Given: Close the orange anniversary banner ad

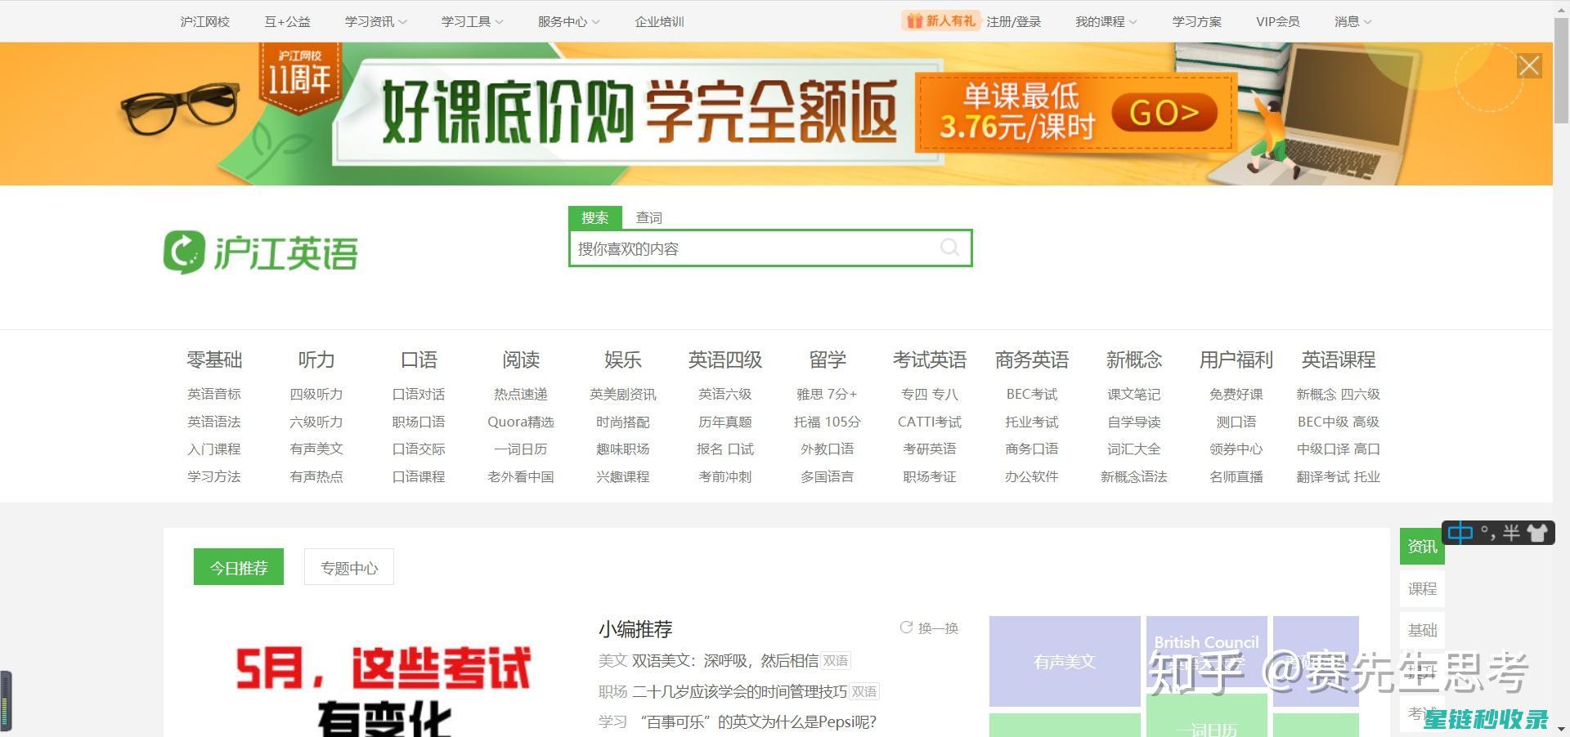Looking at the screenshot, I should pos(1529,65).
